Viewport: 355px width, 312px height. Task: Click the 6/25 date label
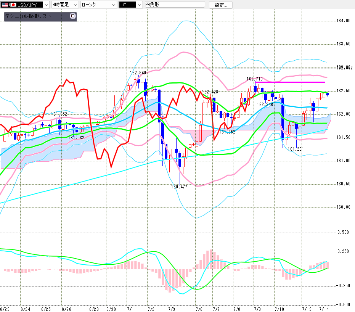click(x=46, y=309)
